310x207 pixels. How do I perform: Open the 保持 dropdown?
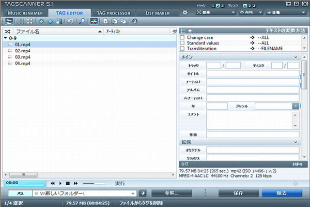click(x=215, y=12)
